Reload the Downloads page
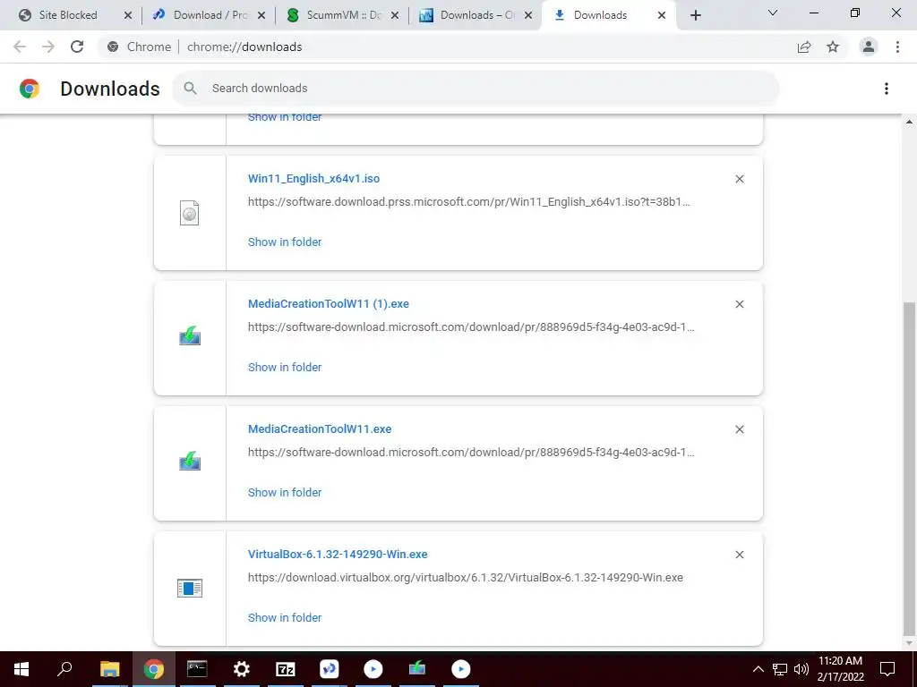Screen dimensions: 917x687 click(x=77, y=47)
